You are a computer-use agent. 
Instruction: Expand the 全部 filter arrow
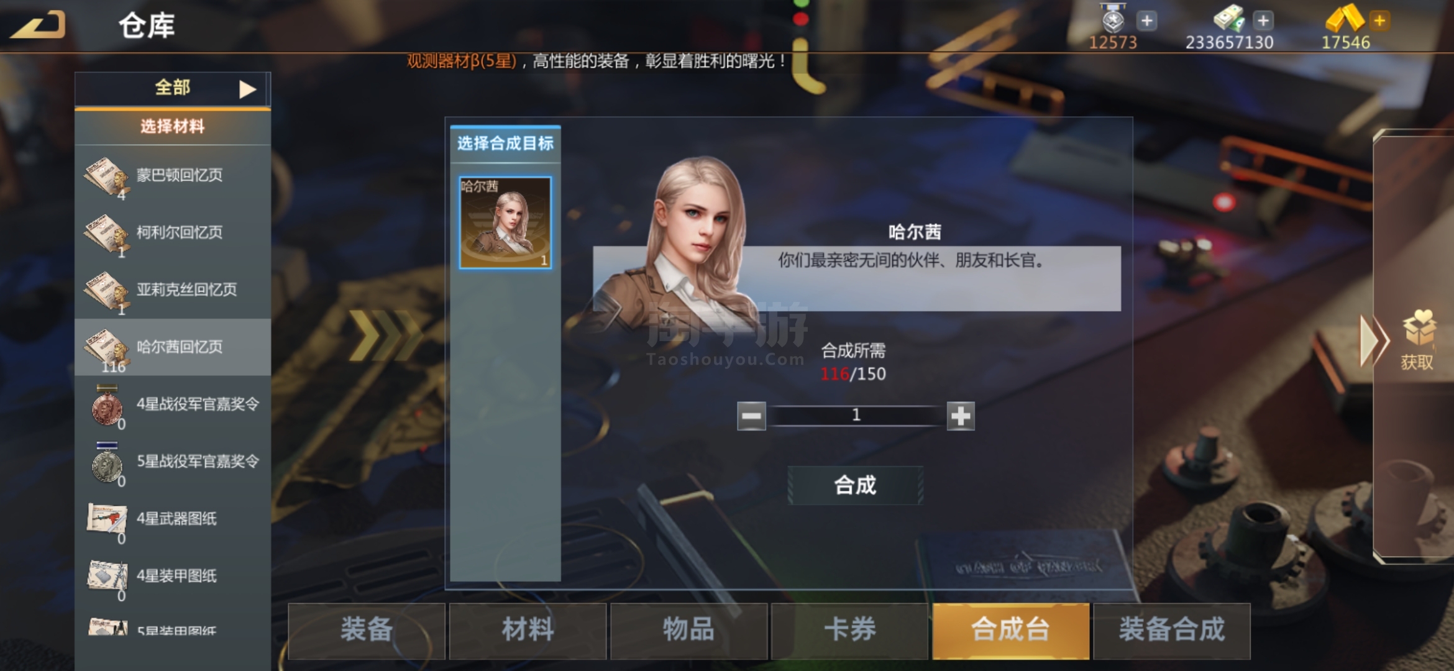click(x=248, y=89)
